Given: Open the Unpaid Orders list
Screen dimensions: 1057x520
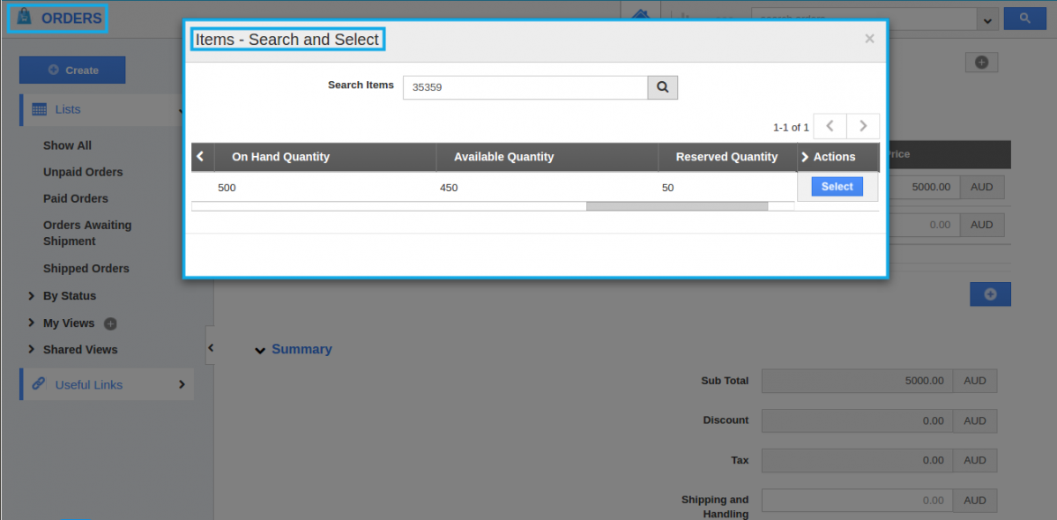Looking at the screenshot, I should click(83, 172).
